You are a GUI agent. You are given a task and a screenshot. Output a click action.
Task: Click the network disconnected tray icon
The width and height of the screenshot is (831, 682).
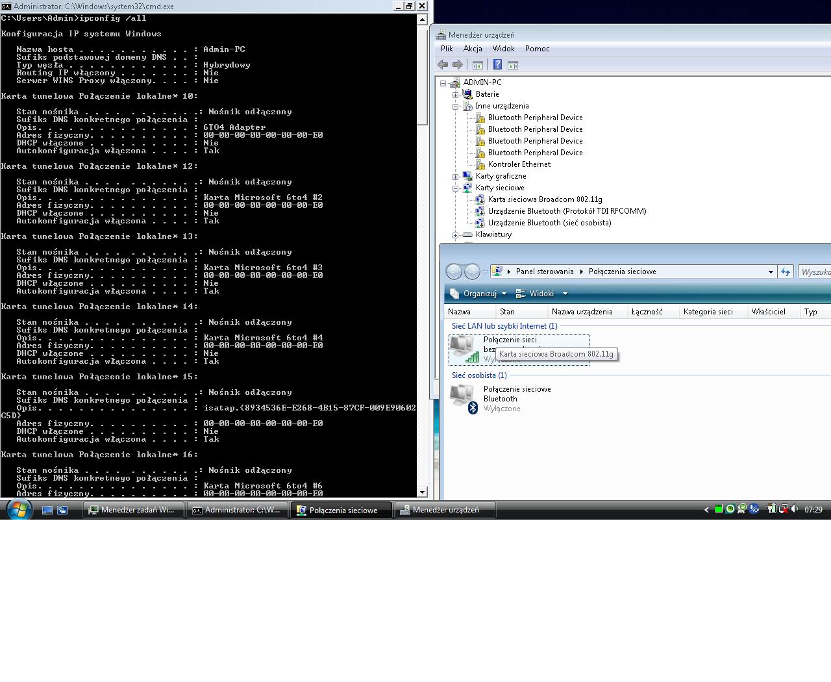783,509
